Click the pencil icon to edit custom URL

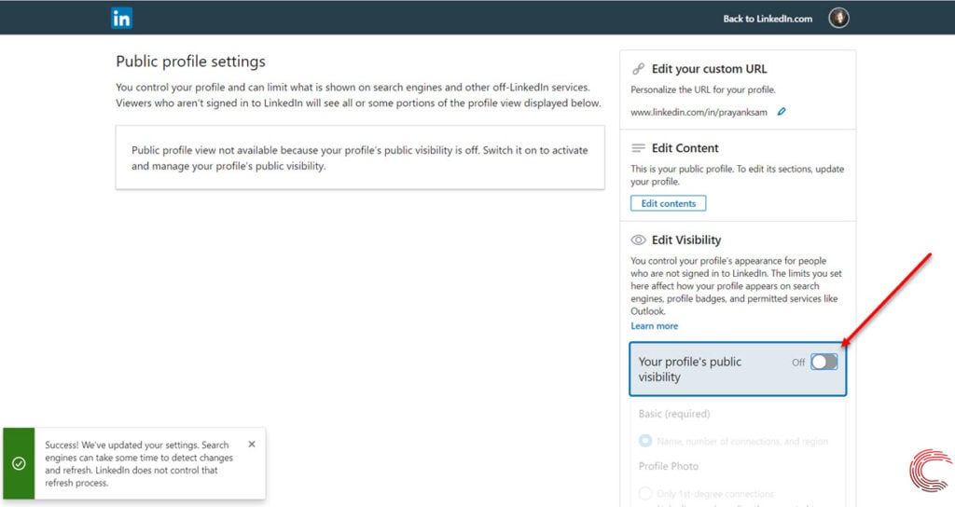pyautogui.click(x=782, y=112)
